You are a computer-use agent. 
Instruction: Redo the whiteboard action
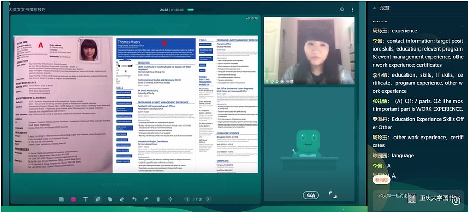click(x=146, y=199)
